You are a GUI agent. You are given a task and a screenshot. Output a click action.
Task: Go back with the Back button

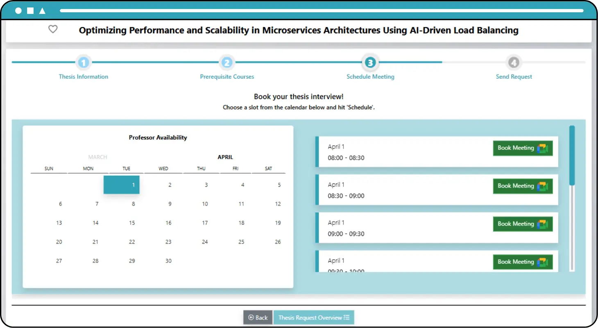pos(258,317)
